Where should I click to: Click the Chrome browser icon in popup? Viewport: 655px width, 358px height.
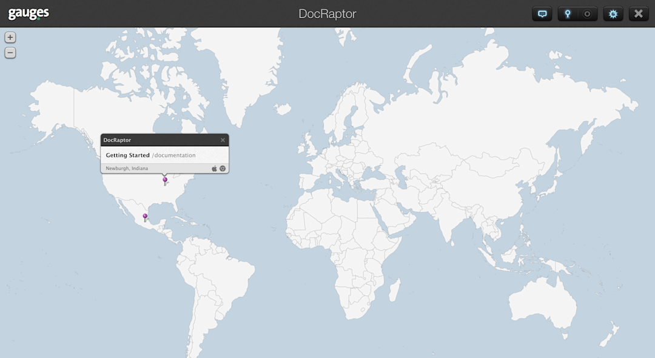click(223, 168)
